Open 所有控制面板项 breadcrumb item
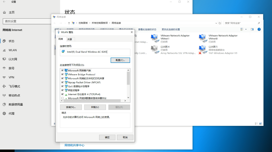The image size is (272, 152). [x=100, y=23]
